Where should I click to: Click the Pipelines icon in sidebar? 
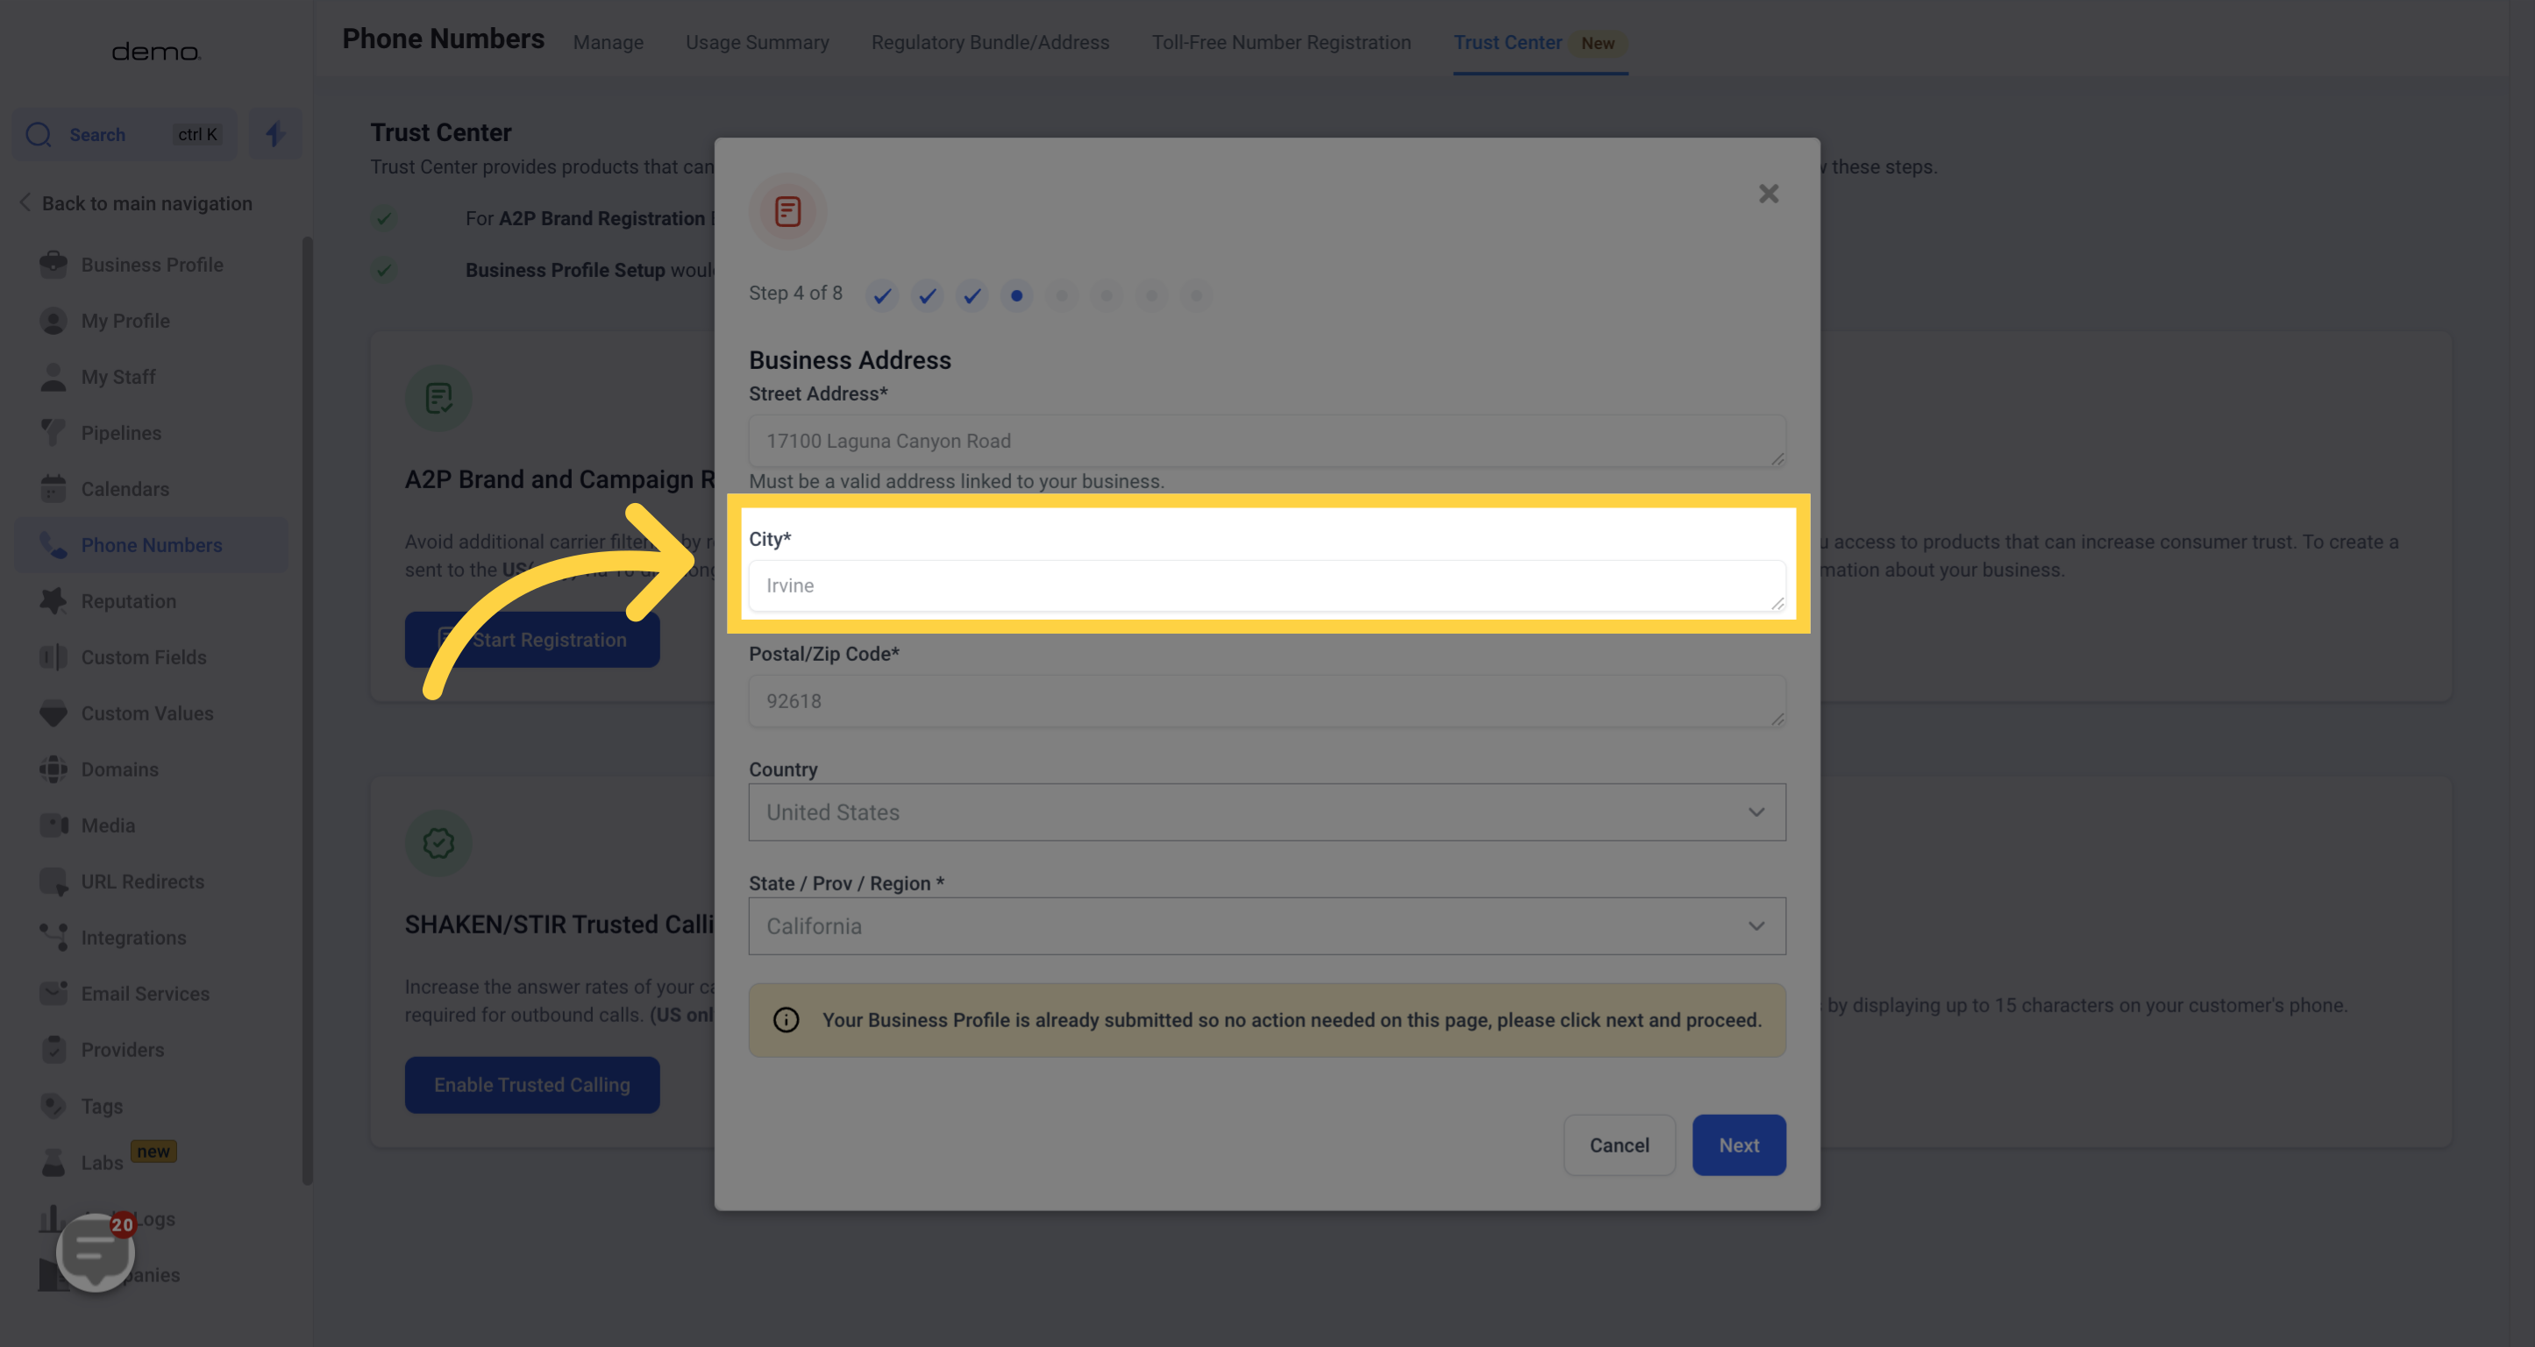coord(52,432)
